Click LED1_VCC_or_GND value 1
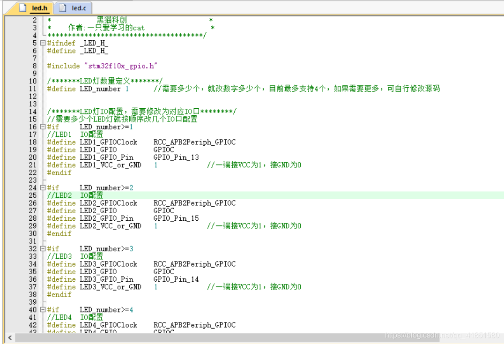 pos(156,165)
